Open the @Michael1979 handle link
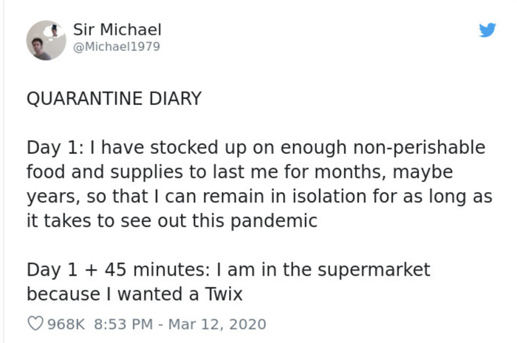 point(117,47)
